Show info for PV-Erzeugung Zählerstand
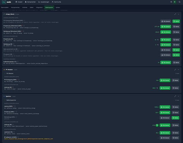Screen dimensions: 183x143 coord(24,21)
